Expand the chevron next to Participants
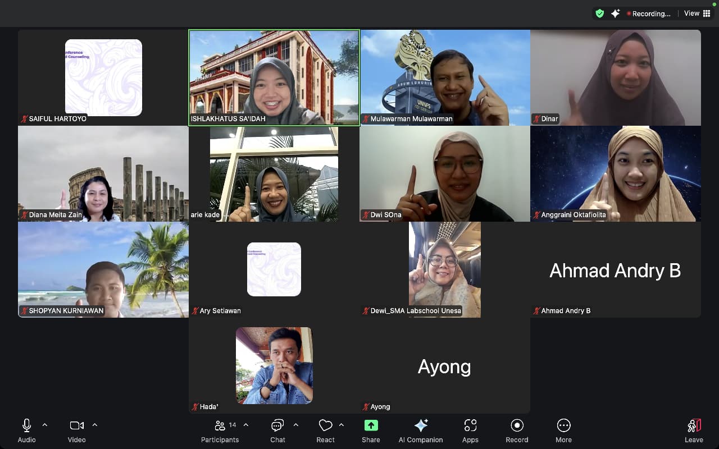This screenshot has width=719, height=449. [245, 425]
